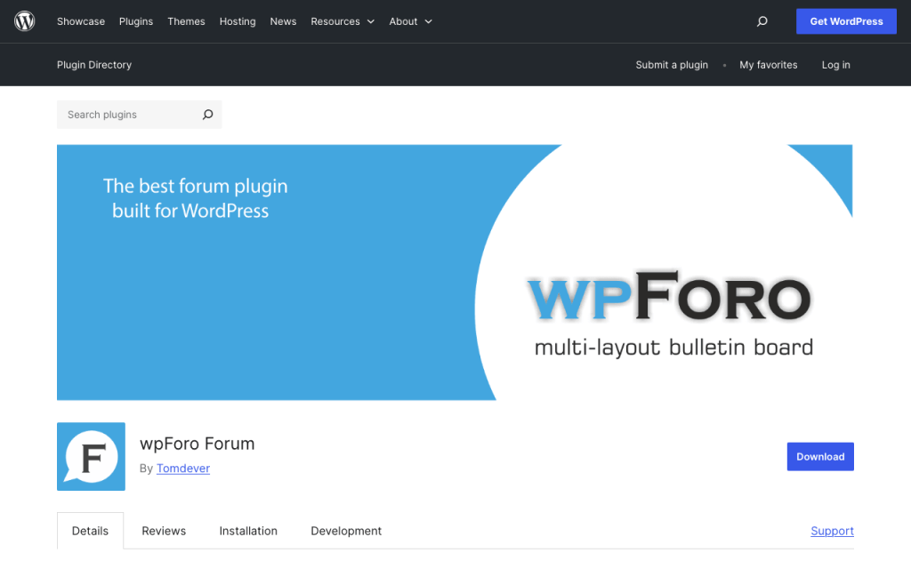Open the header search magnifier icon
Viewport: 911px width, 569px height.
pyautogui.click(x=762, y=21)
